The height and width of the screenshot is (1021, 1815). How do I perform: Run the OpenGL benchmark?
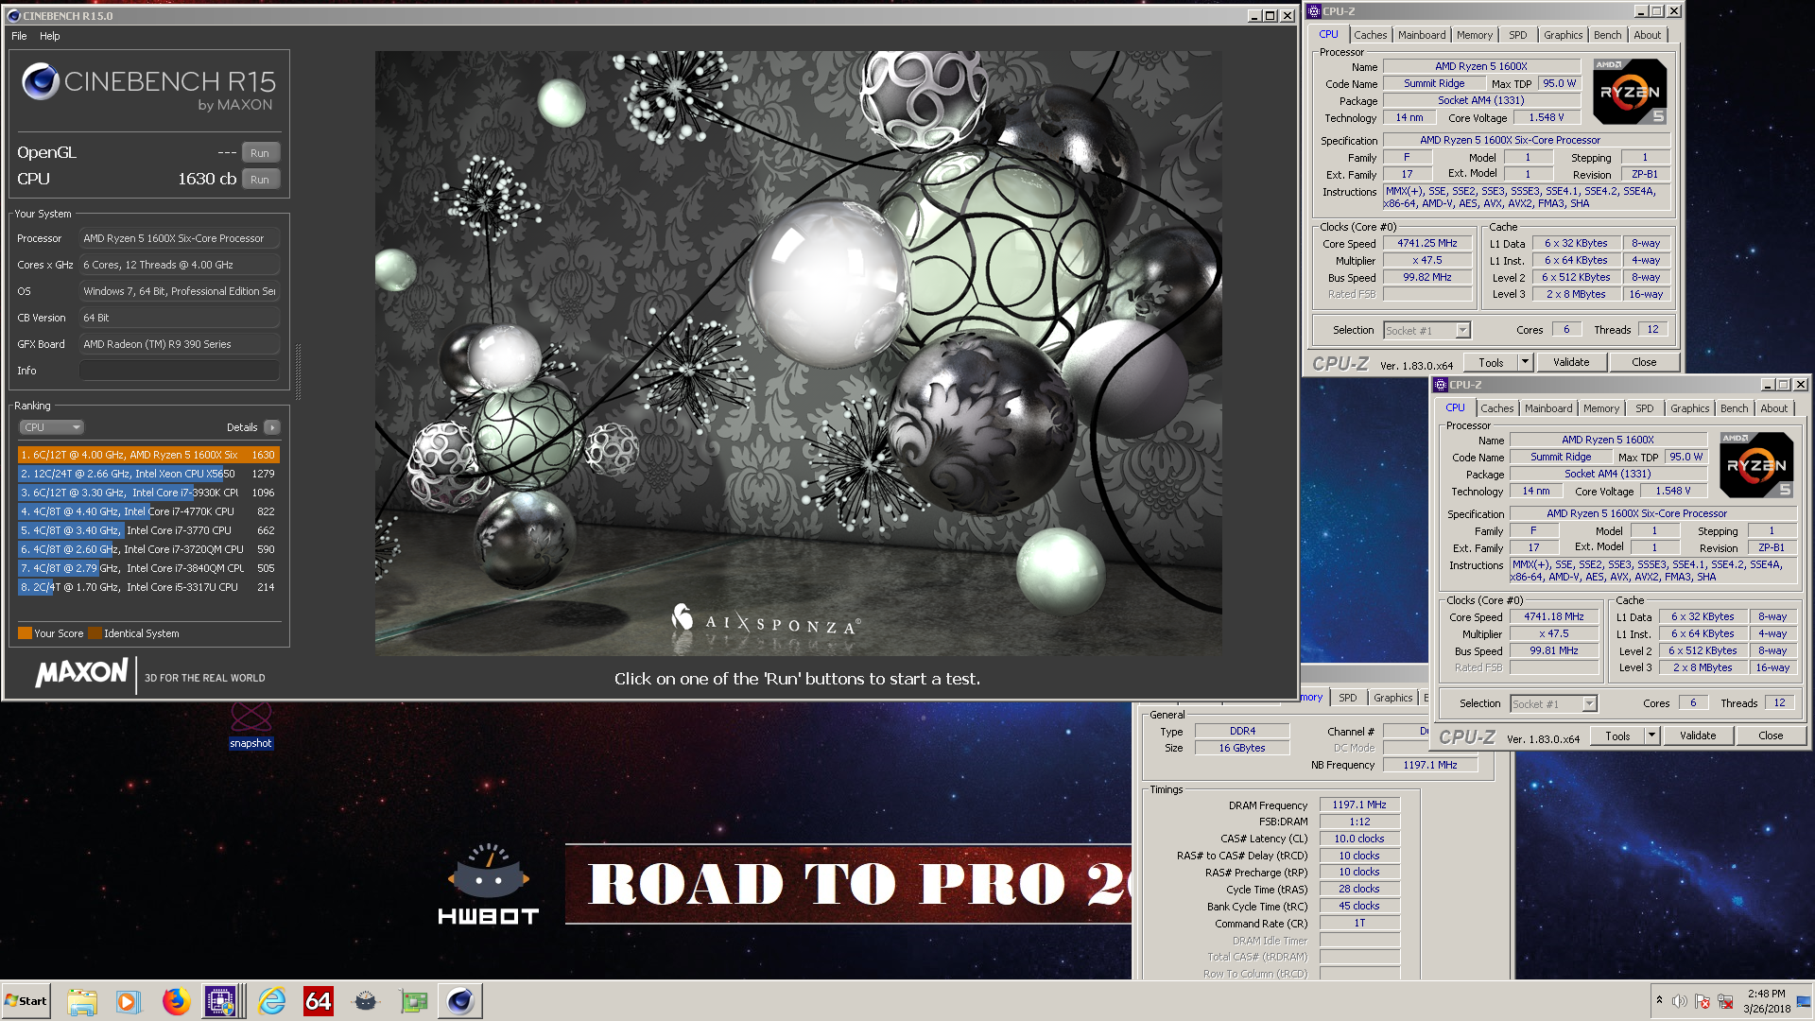tap(260, 153)
